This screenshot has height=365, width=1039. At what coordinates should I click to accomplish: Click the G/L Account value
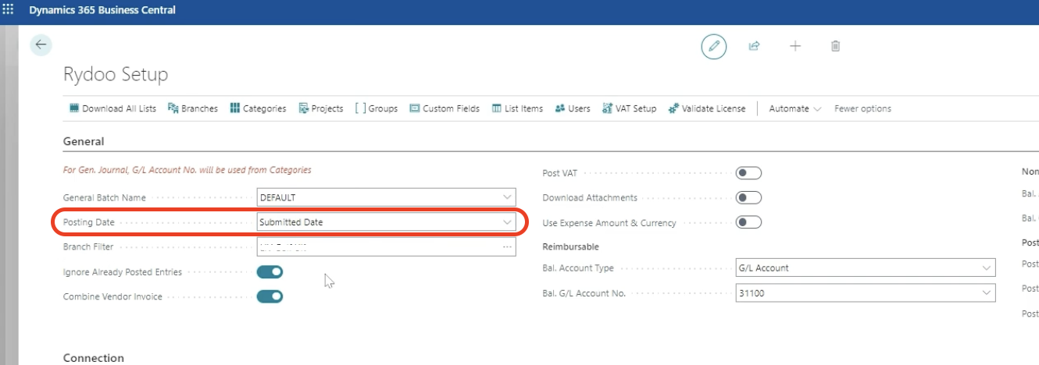coord(763,268)
